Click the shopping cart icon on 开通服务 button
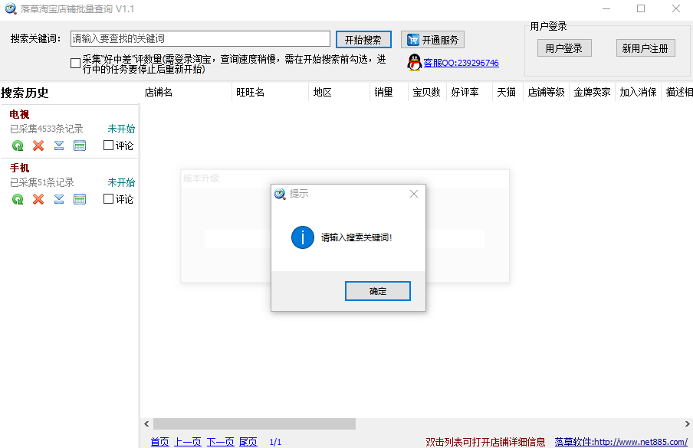Image resolution: width=693 pixels, height=448 pixels. point(412,40)
